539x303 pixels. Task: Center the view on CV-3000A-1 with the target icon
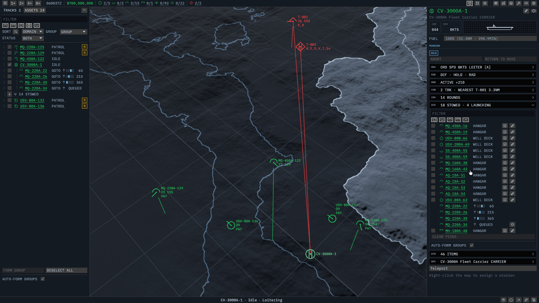(534, 11)
